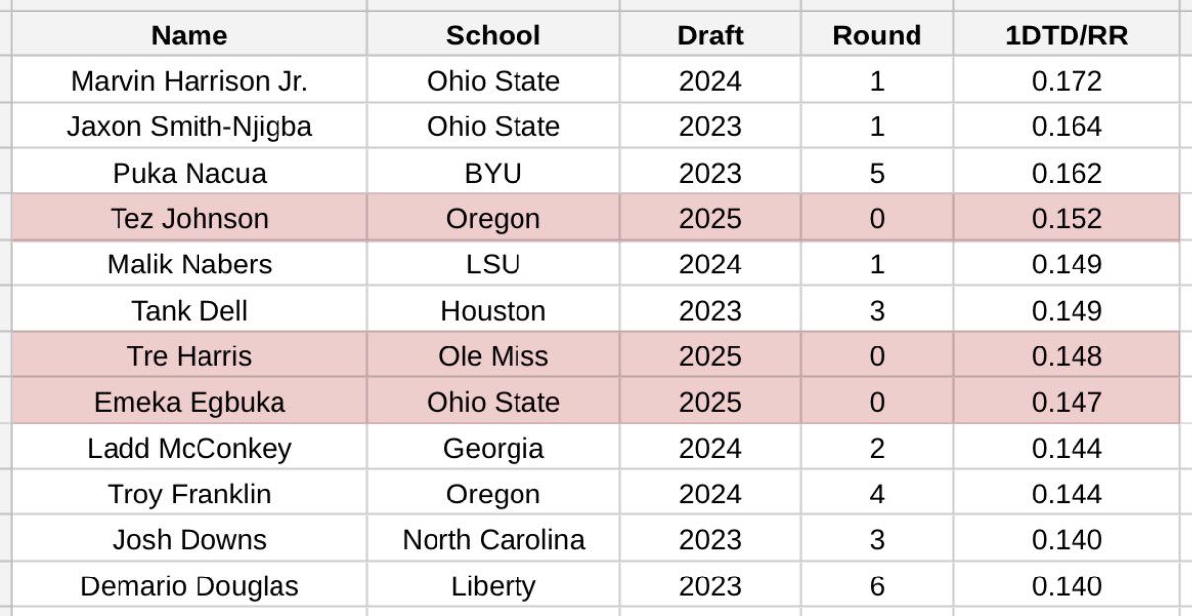Click the Emeka Egbuka name cell
This screenshot has width=1192, height=616.
(189, 402)
